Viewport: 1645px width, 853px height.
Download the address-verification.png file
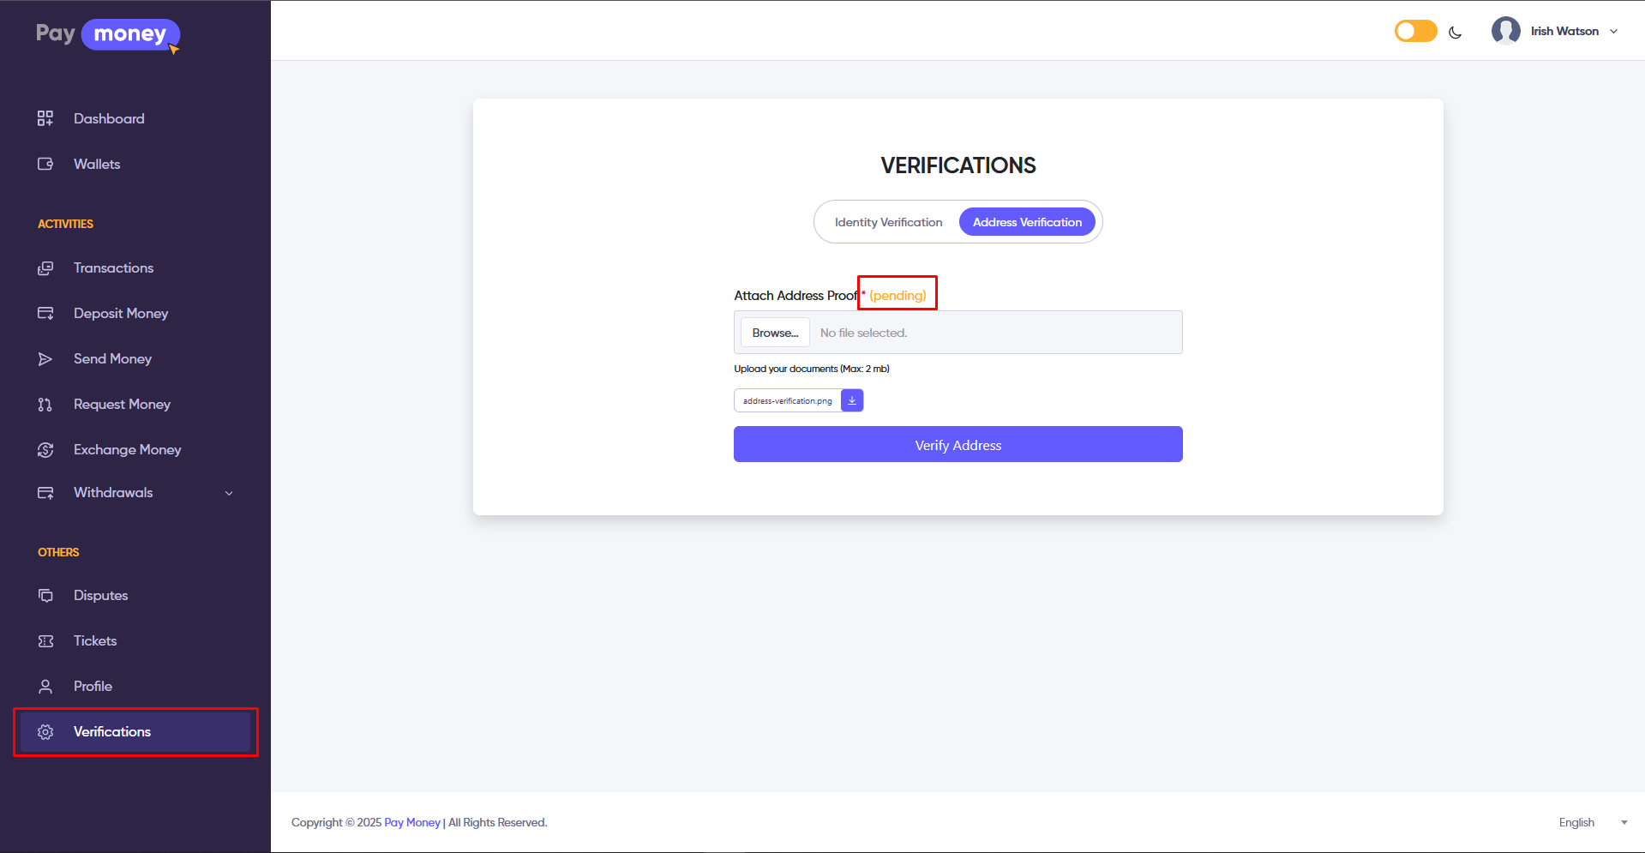pos(852,400)
